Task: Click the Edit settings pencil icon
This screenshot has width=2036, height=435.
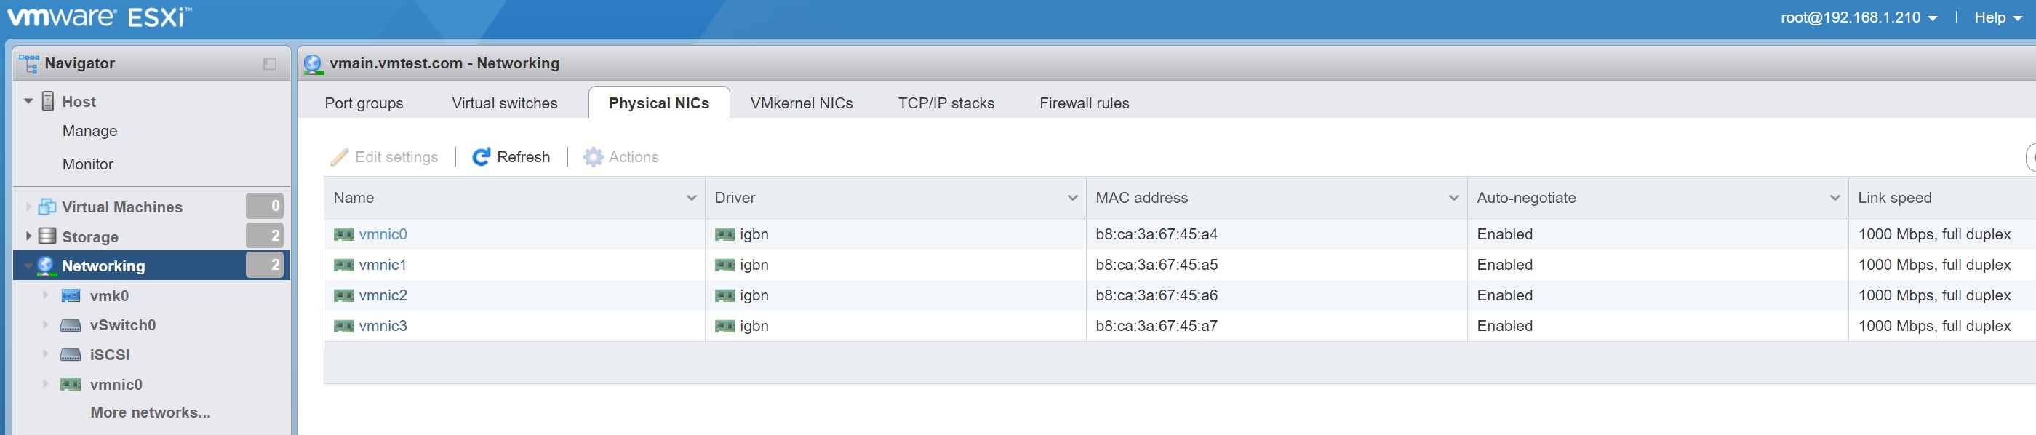Action: coord(339,157)
